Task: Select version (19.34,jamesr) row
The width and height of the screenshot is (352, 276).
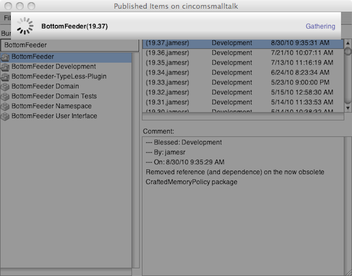Action: (243, 73)
